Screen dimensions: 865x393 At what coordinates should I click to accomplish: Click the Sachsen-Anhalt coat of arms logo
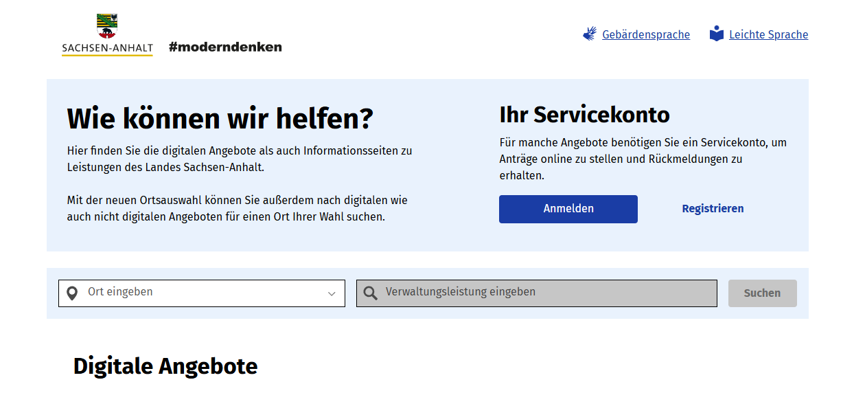tap(107, 25)
